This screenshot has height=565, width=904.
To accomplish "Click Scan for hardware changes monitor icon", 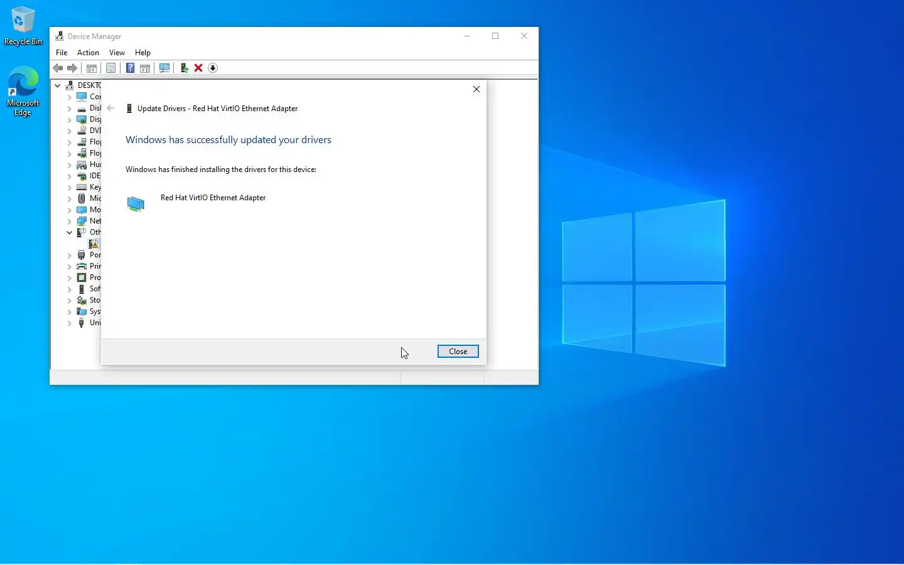I will tap(164, 68).
